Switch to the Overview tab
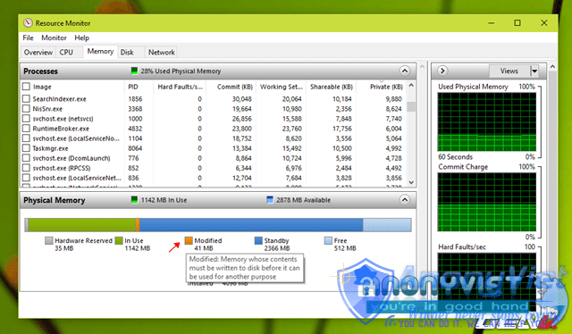 (x=38, y=53)
